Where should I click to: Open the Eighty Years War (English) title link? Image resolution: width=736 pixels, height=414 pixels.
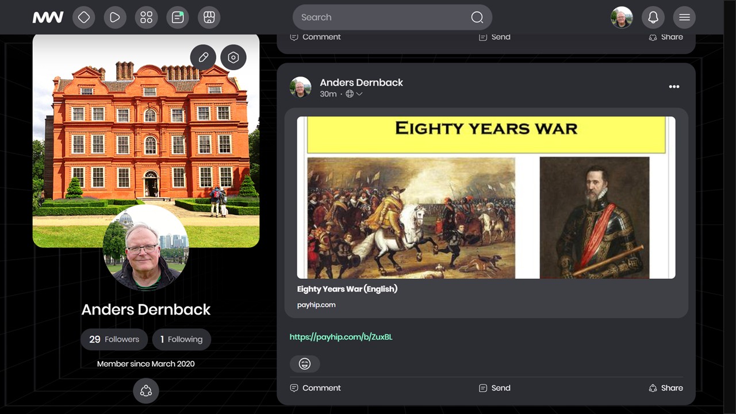click(x=347, y=289)
